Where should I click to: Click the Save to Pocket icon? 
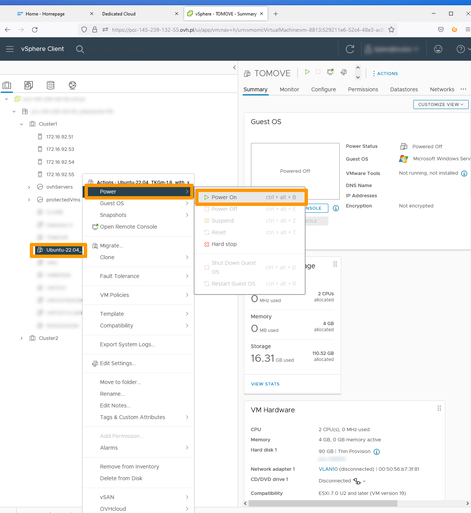(441, 29)
